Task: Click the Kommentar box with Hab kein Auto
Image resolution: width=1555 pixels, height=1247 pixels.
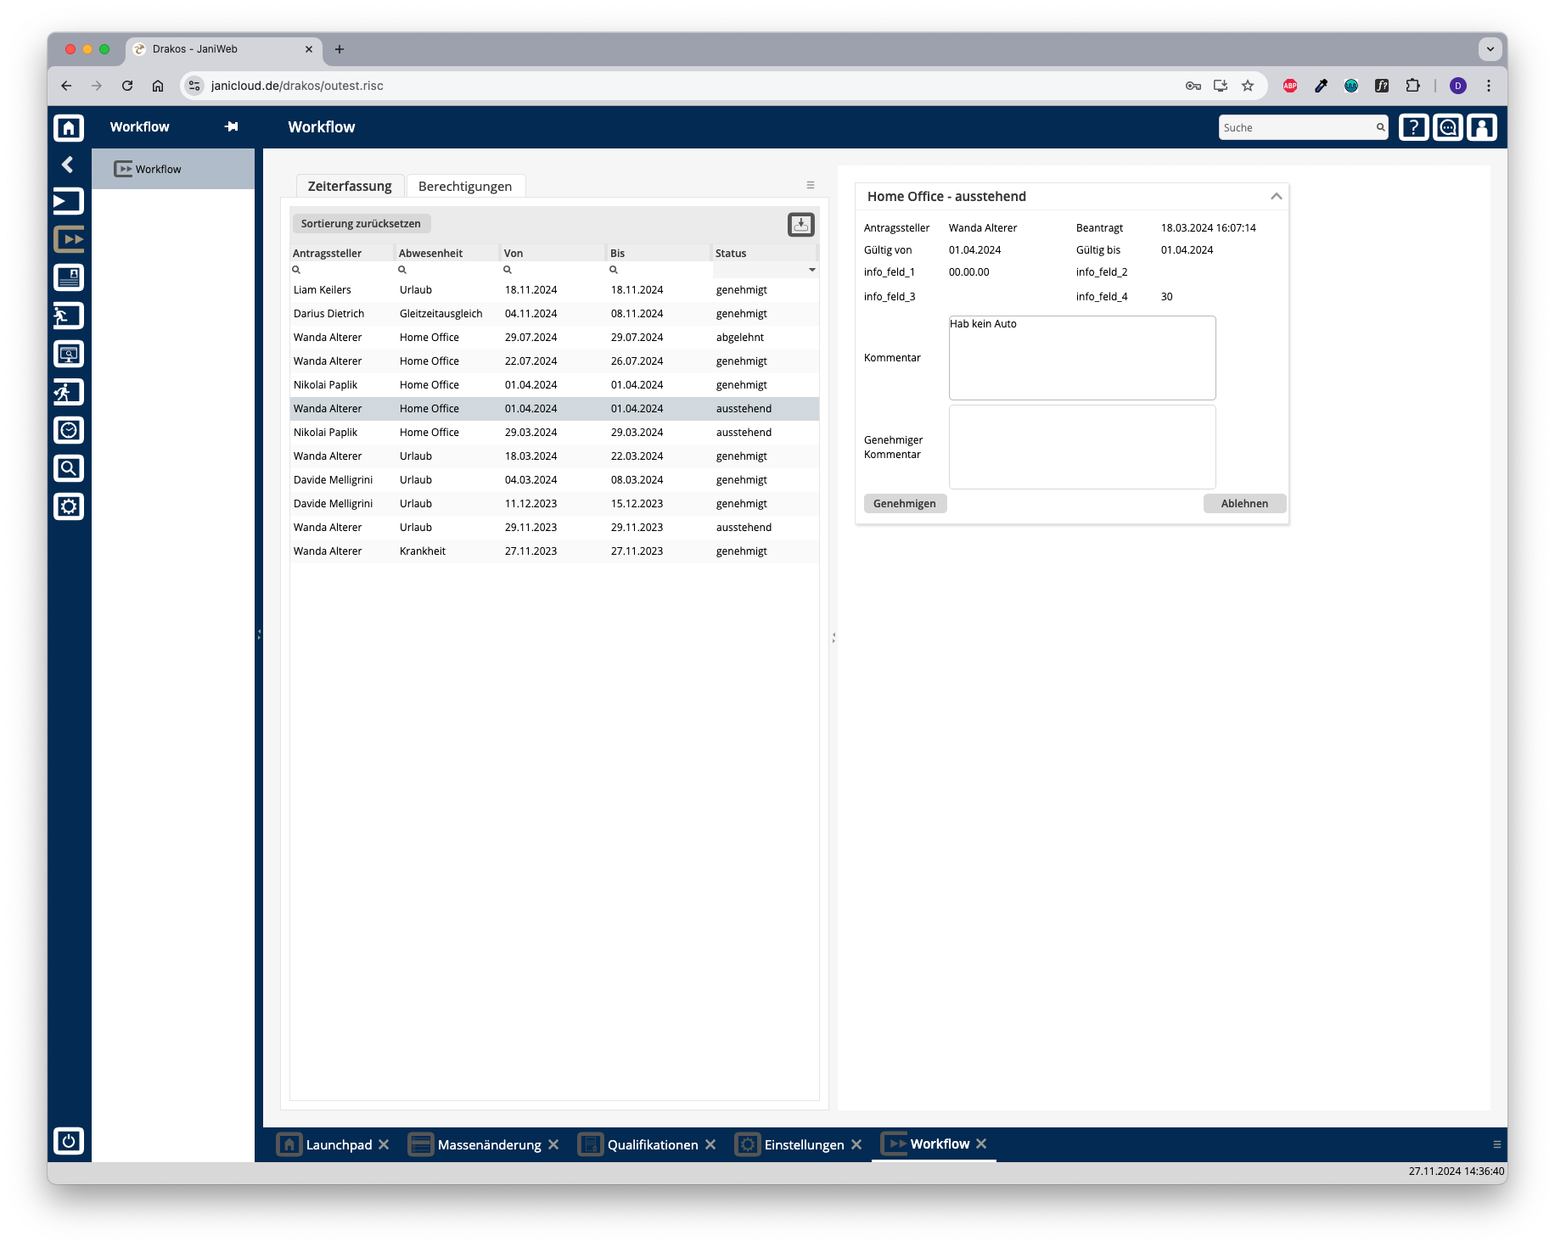Action: point(1082,357)
